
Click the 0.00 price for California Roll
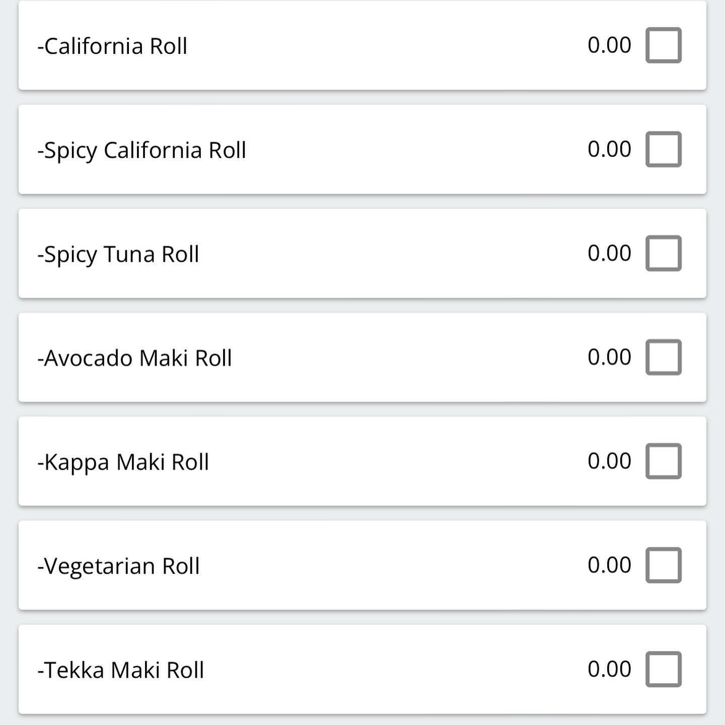pos(609,45)
